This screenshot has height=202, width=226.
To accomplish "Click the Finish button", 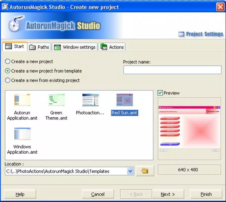I will pyautogui.click(x=206, y=194).
